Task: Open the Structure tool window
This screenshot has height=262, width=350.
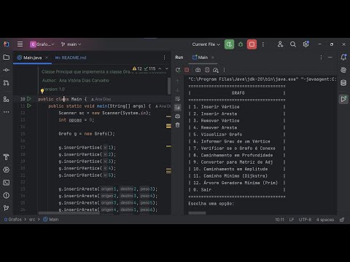Action: 7,99
